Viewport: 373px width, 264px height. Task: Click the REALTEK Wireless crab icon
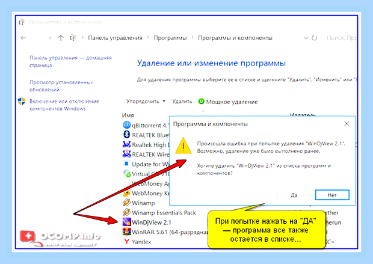click(x=126, y=154)
